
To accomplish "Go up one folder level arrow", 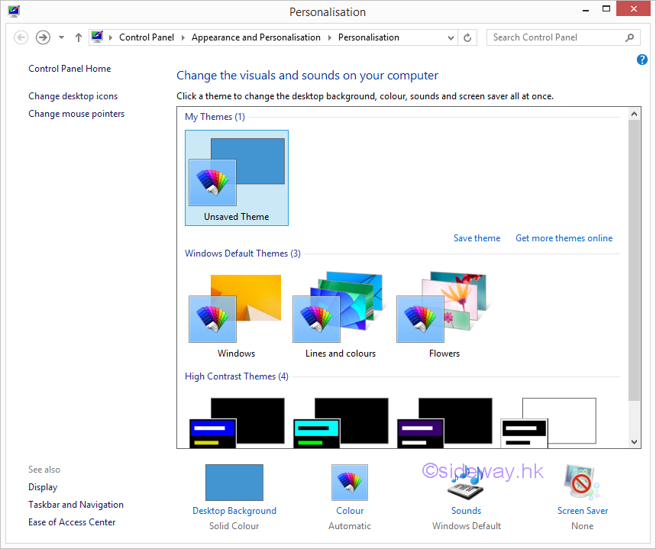I will [x=79, y=37].
